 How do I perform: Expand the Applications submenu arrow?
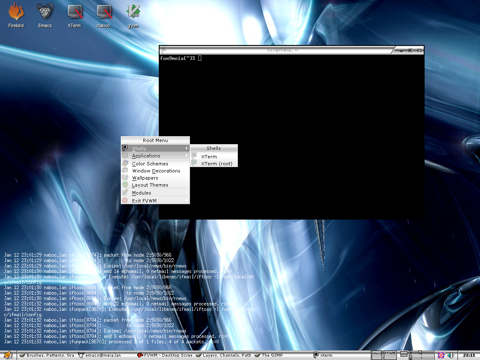pos(186,155)
